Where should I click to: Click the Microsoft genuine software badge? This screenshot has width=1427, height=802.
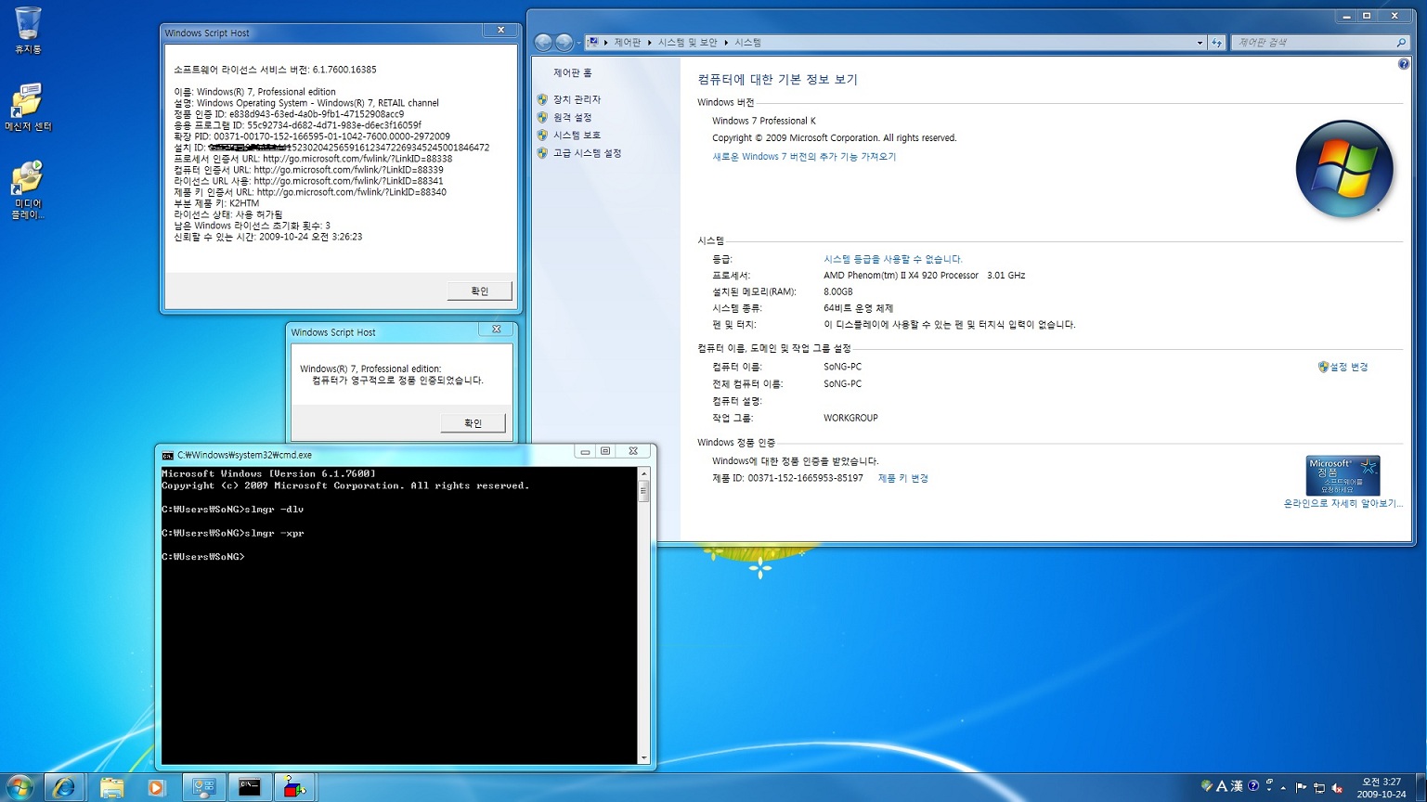click(x=1343, y=475)
